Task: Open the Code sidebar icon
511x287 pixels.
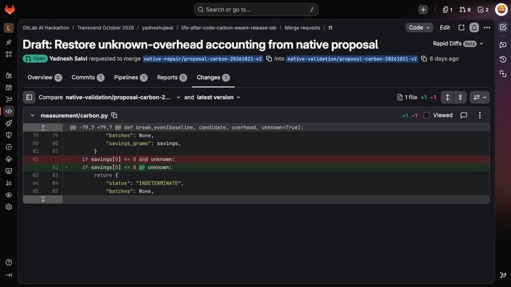Action: coord(9,111)
